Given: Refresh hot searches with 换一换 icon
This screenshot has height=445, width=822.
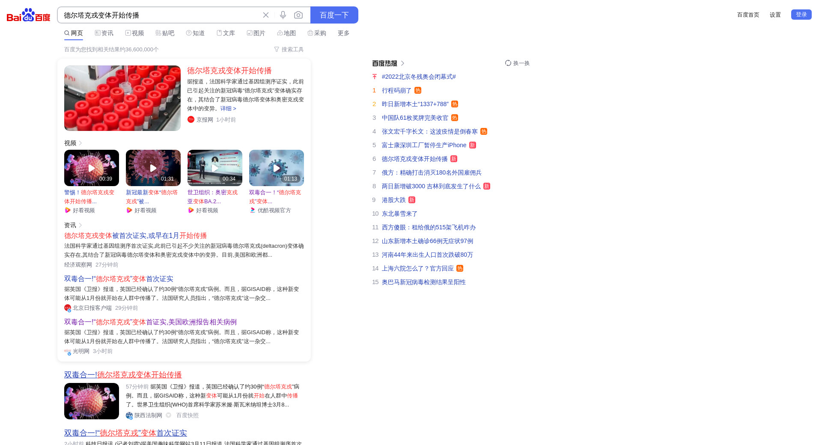Looking at the screenshot, I should pyautogui.click(x=508, y=63).
